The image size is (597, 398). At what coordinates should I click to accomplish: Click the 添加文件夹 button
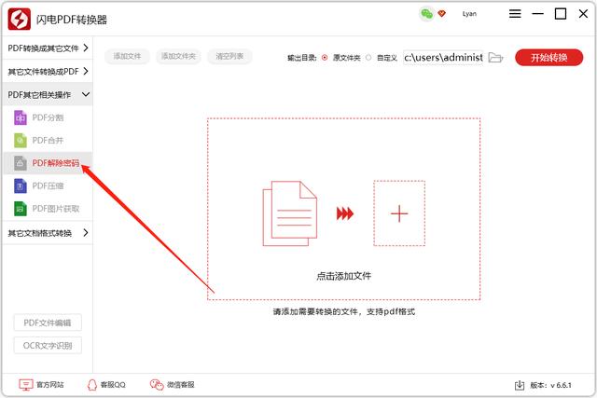coord(178,56)
